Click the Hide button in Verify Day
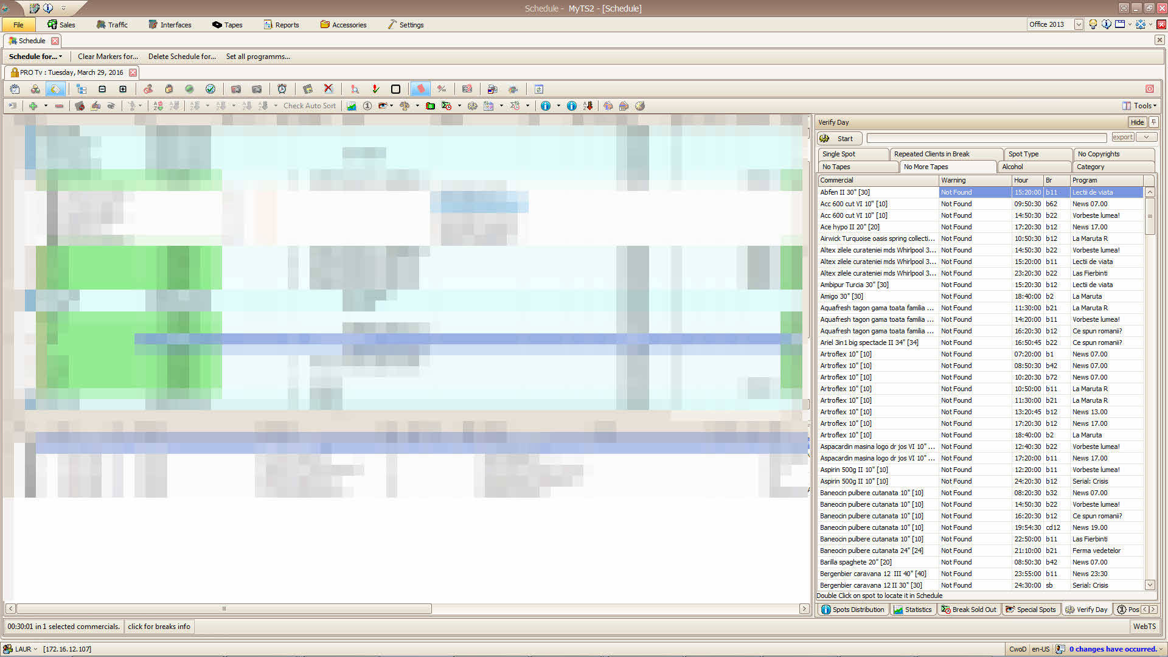This screenshot has width=1168, height=657. coord(1136,122)
